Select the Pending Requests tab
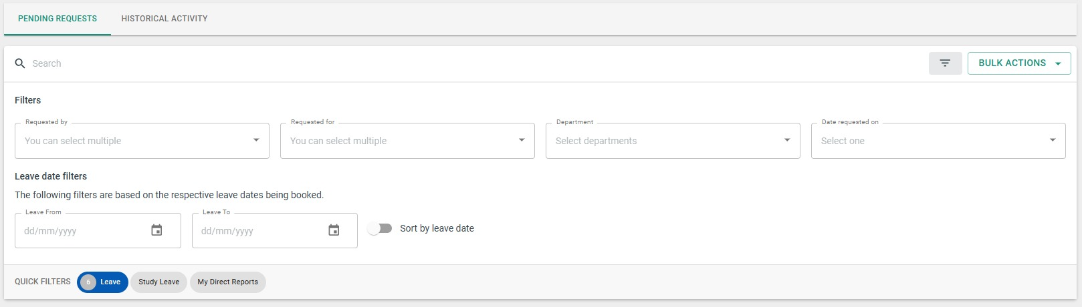Image resolution: width=1082 pixels, height=307 pixels. tap(58, 19)
